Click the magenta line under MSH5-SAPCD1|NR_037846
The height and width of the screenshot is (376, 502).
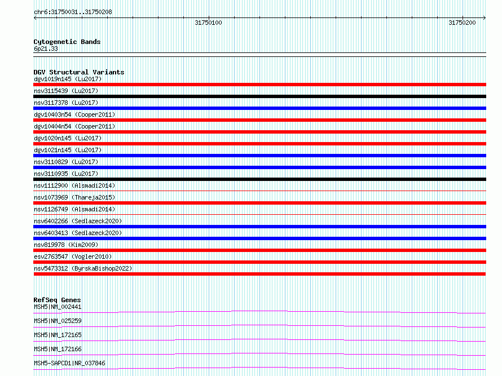tap(259, 368)
